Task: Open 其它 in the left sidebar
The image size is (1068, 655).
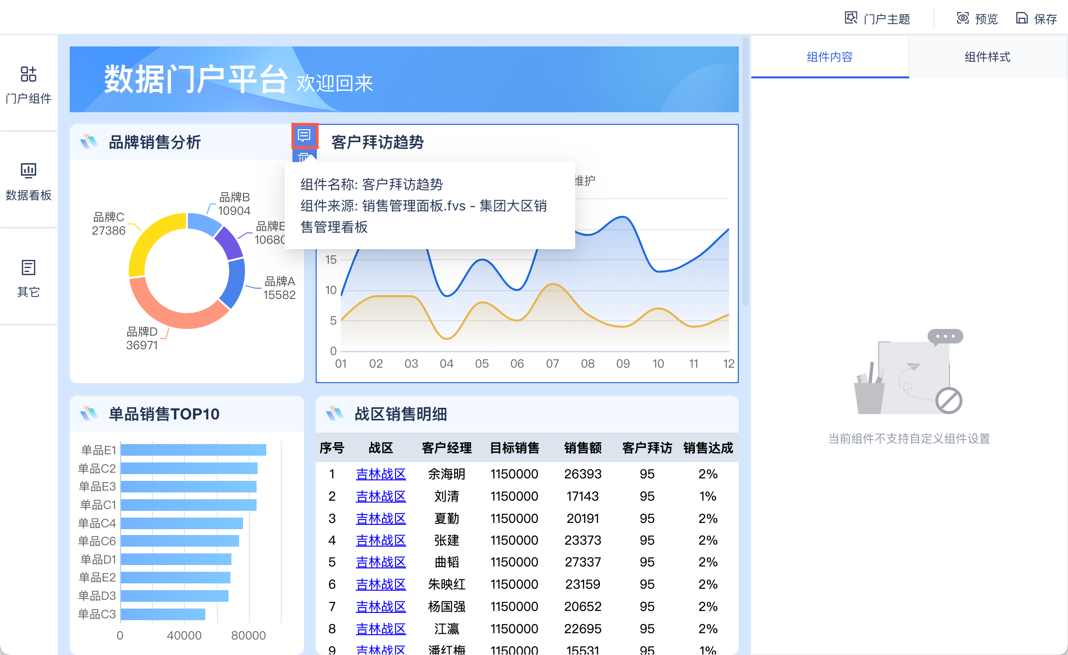Action: click(x=29, y=278)
